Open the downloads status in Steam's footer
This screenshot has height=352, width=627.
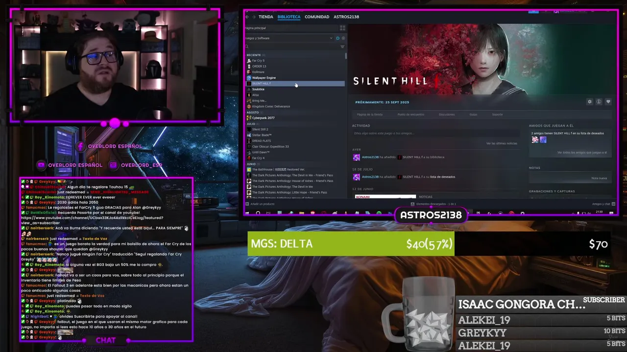[434, 204]
